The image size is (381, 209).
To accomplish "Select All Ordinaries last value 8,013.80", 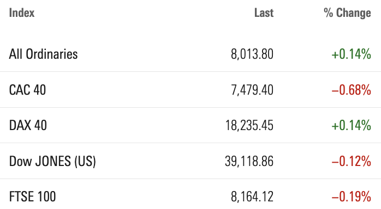I will 252,54.
